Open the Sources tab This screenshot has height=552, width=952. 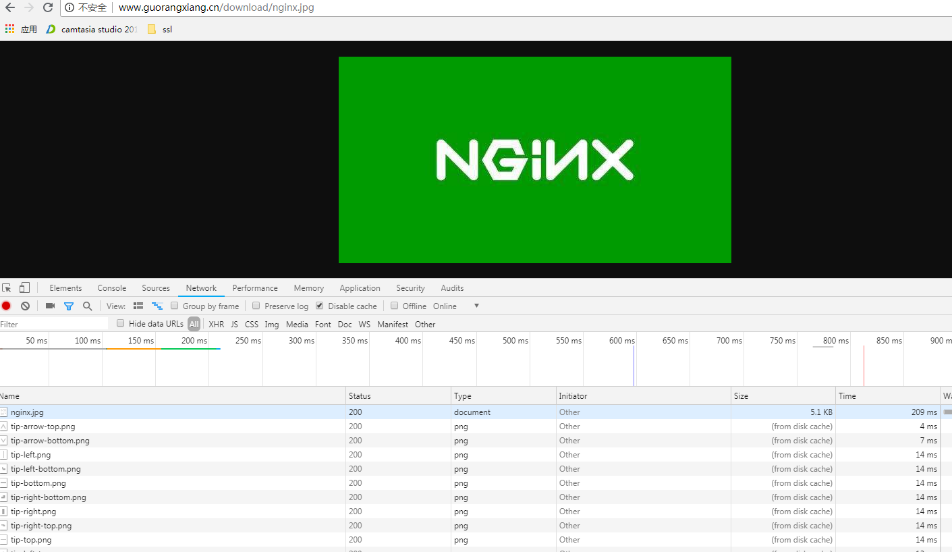point(156,288)
